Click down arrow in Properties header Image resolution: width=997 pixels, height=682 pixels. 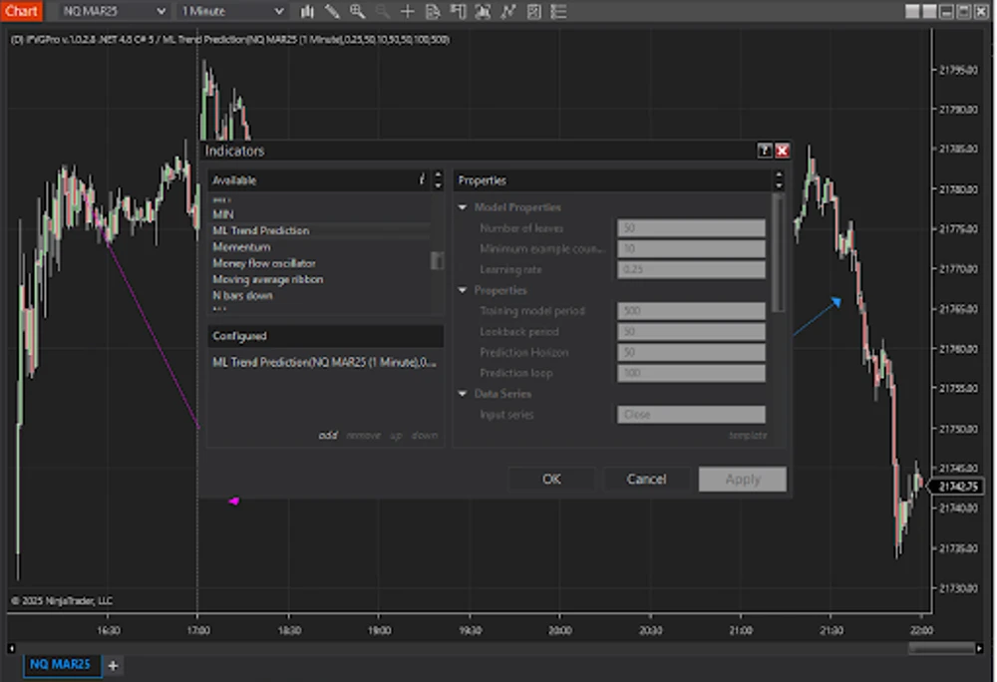(779, 185)
